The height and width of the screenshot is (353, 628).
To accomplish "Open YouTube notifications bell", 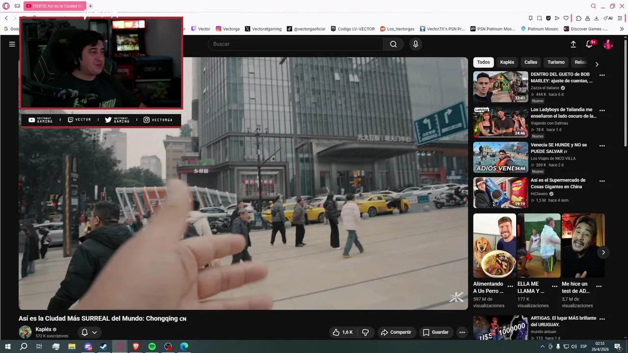I will point(589,44).
